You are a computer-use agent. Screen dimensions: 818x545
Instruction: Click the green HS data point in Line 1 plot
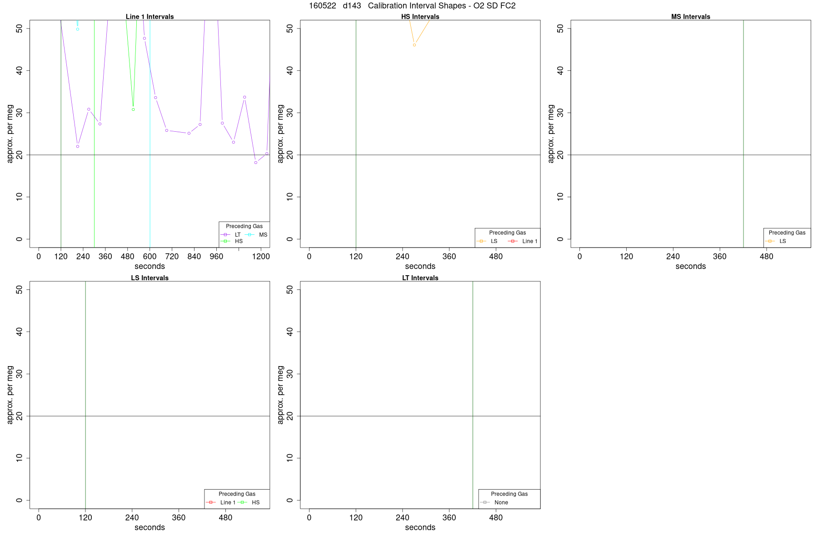click(133, 109)
